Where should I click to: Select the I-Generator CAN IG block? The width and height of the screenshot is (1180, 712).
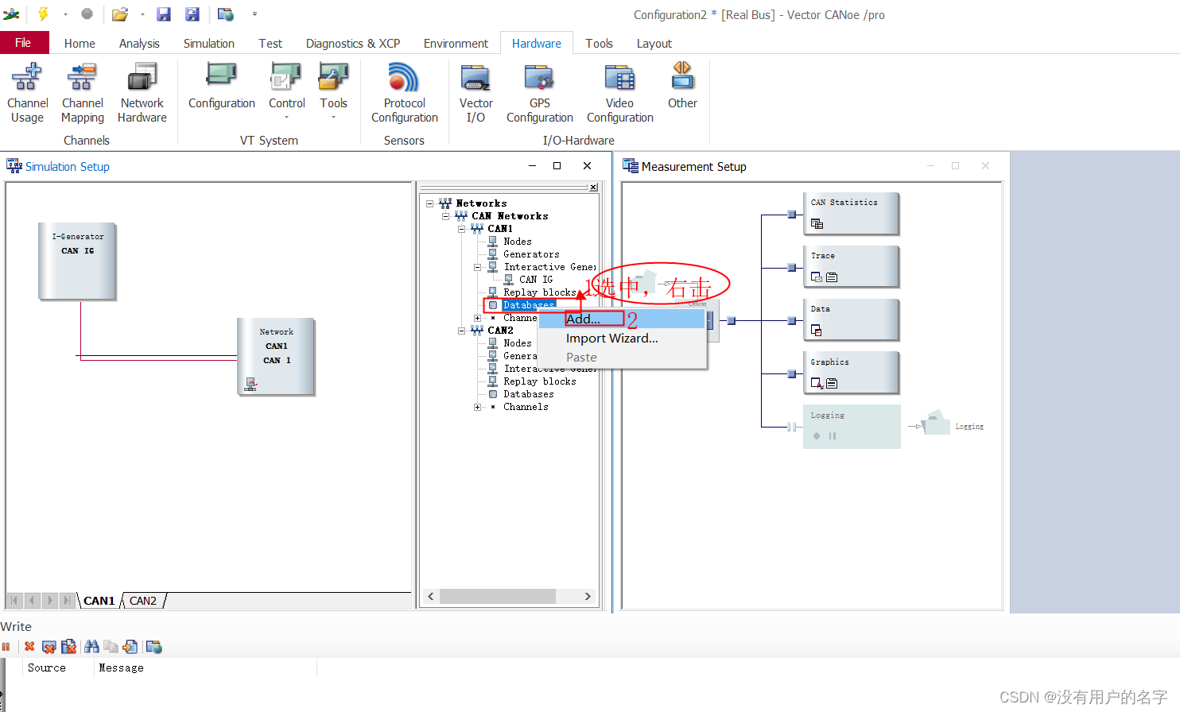(77, 261)
